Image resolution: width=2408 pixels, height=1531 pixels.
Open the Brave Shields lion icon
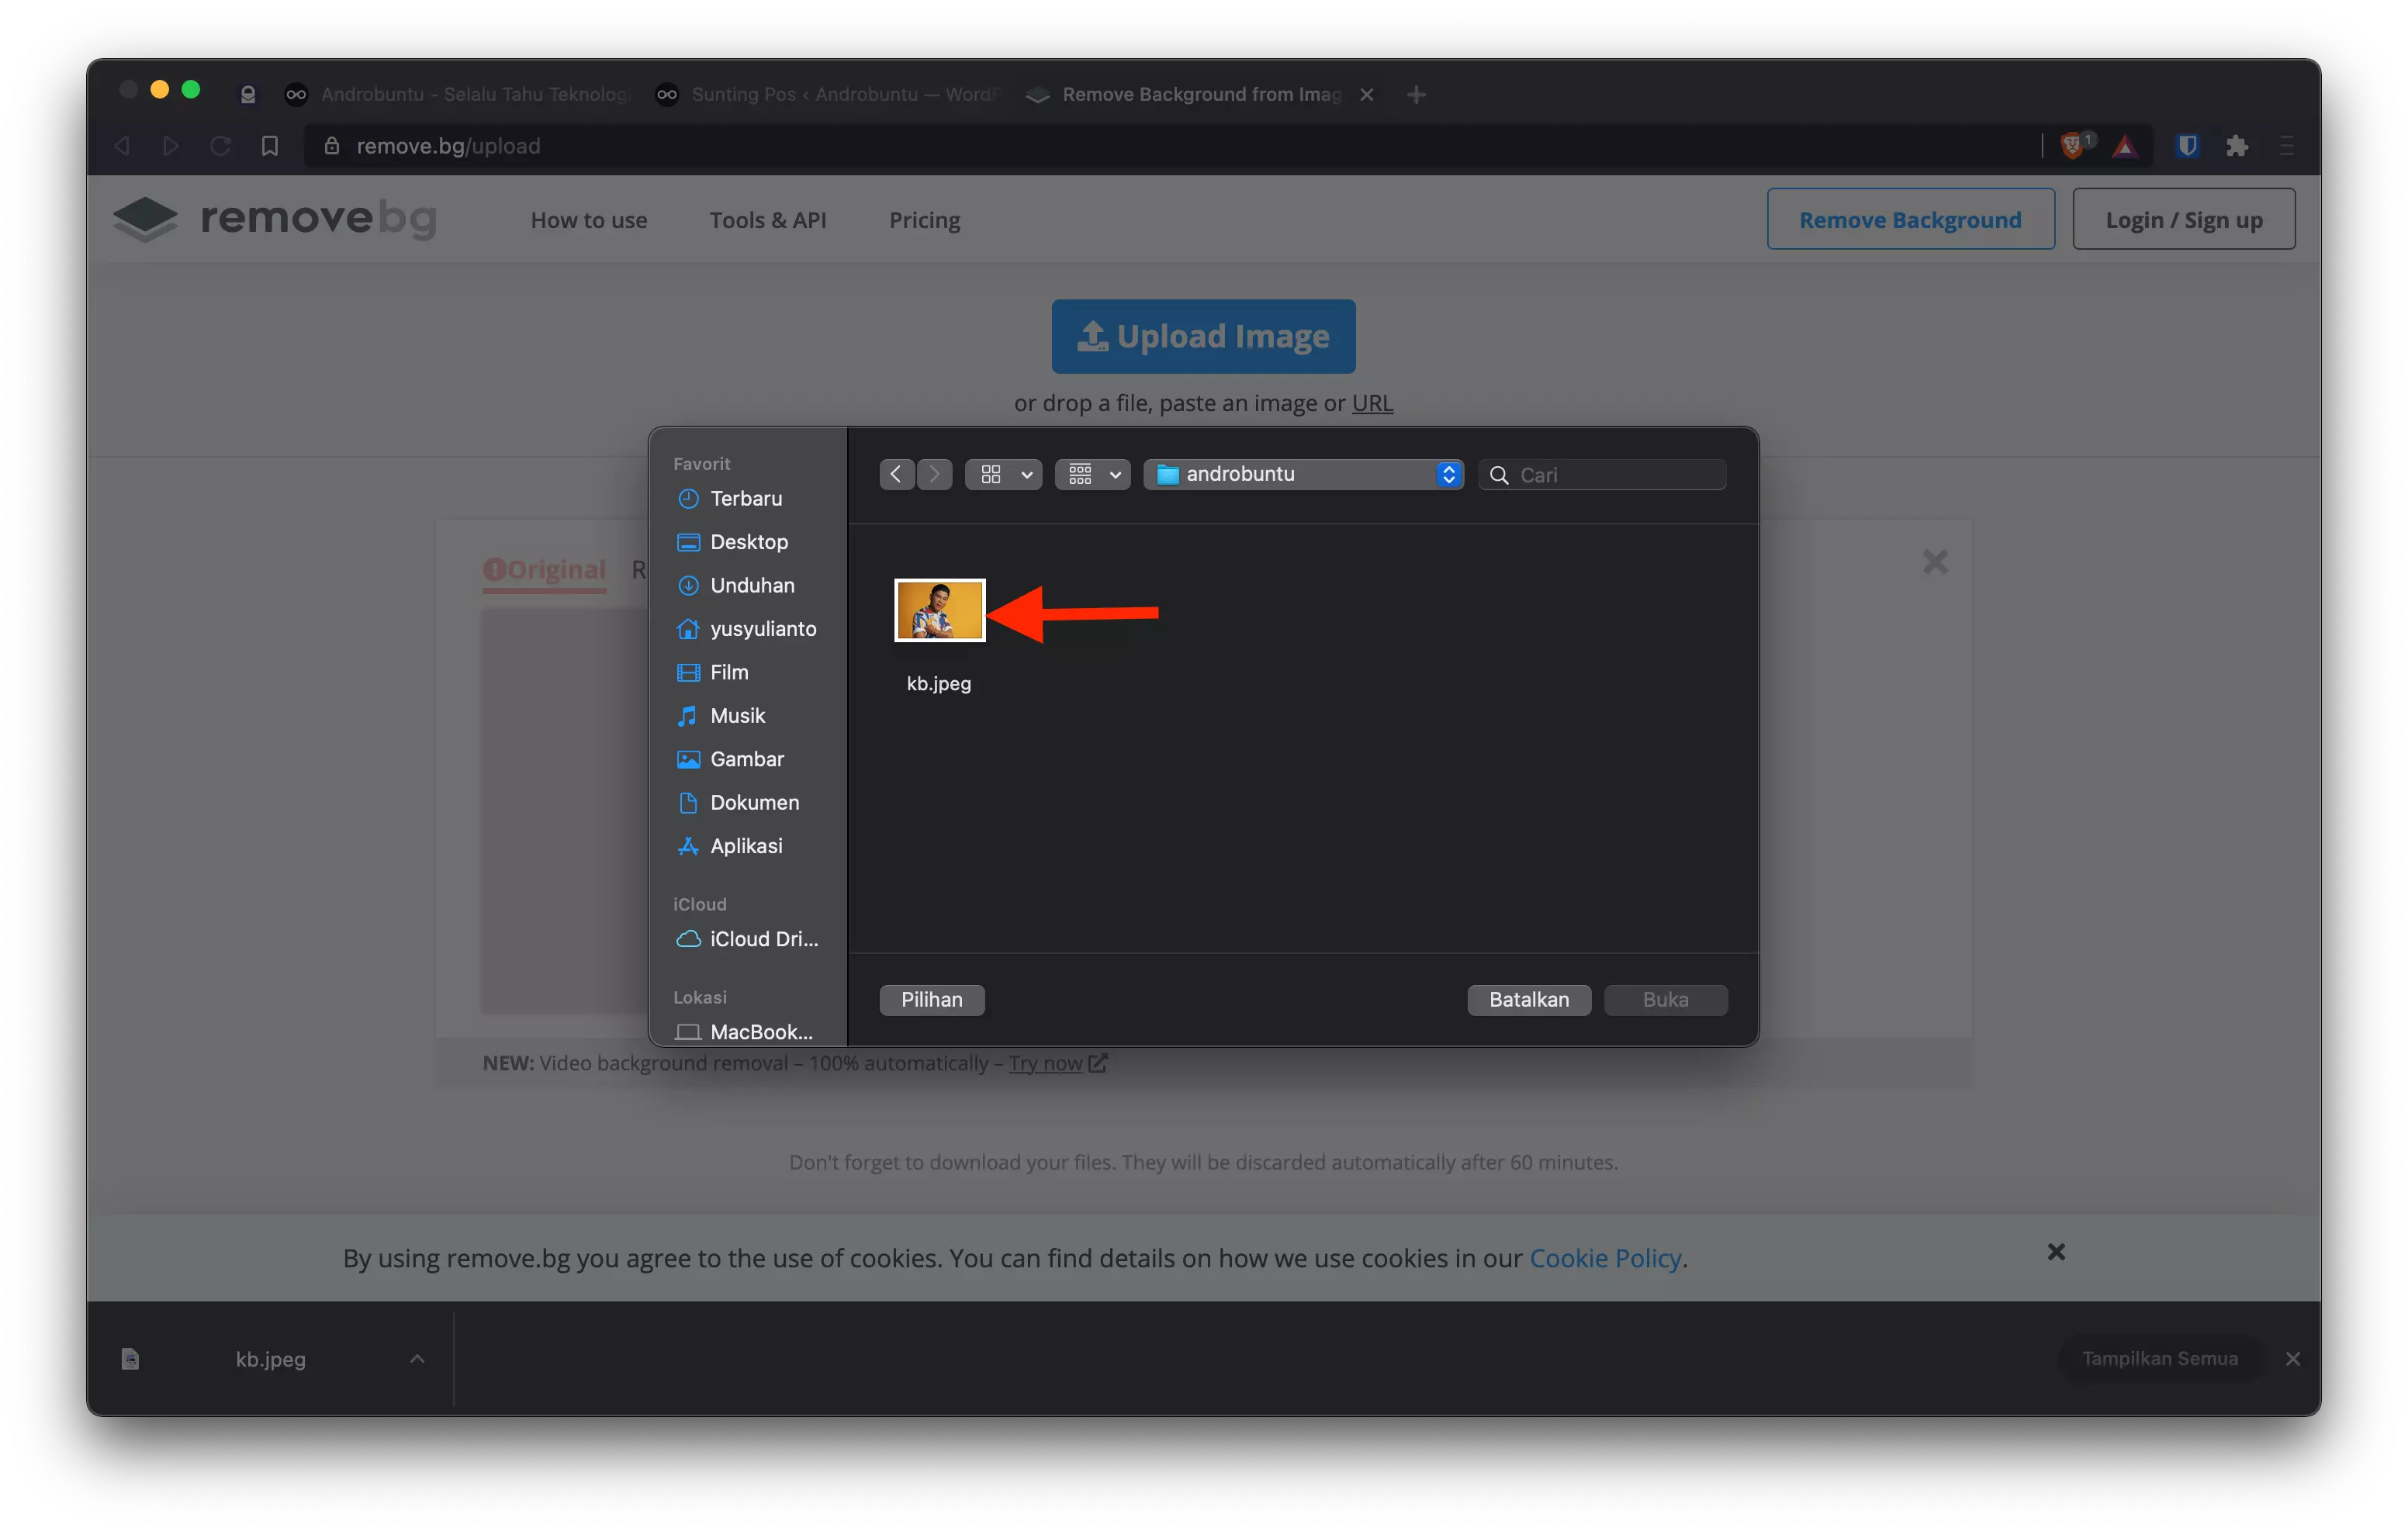pyautogui.click(x=2073, y=146)
